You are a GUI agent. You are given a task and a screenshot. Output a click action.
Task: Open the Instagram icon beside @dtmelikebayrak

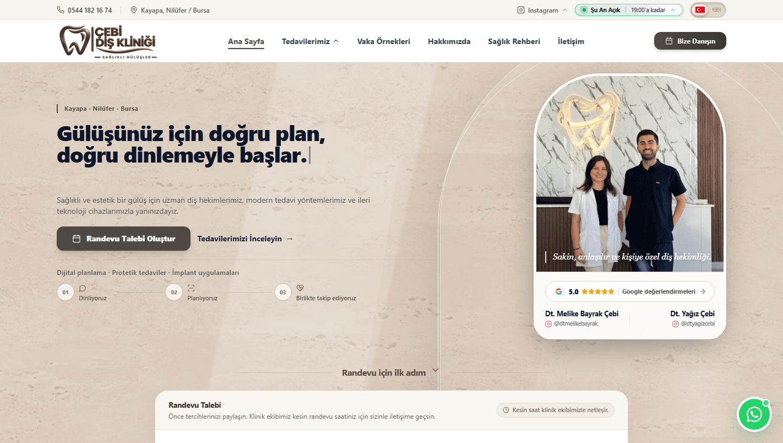click(x=548, y=324)
